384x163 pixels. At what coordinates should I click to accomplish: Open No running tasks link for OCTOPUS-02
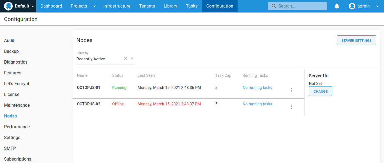tap(257, 104)
